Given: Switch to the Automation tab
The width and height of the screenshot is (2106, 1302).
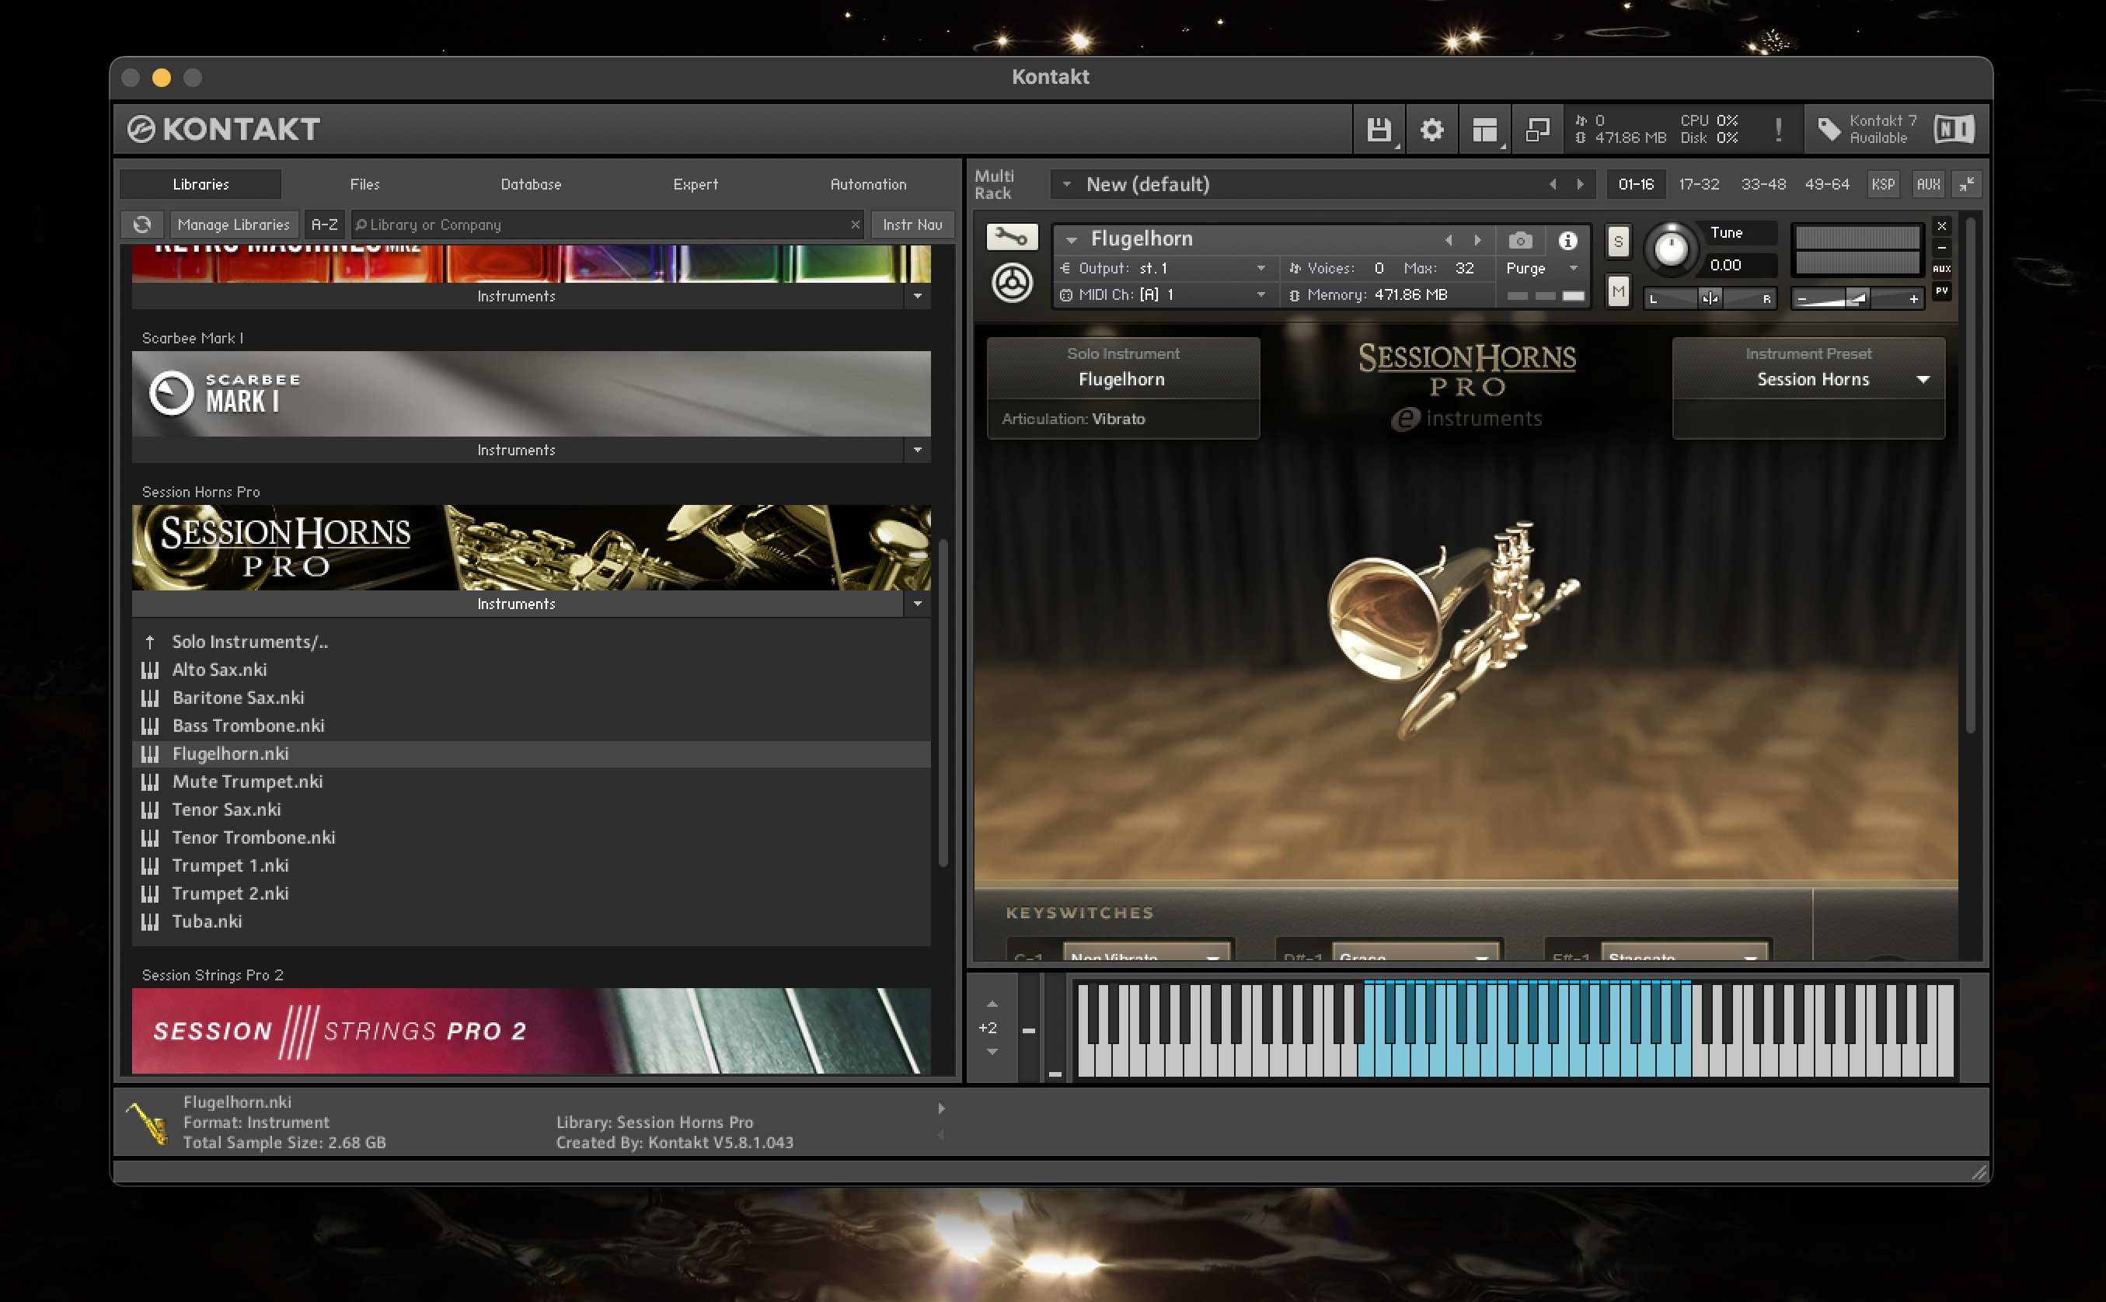Looking at the screenshot, I should coord(867,184).
